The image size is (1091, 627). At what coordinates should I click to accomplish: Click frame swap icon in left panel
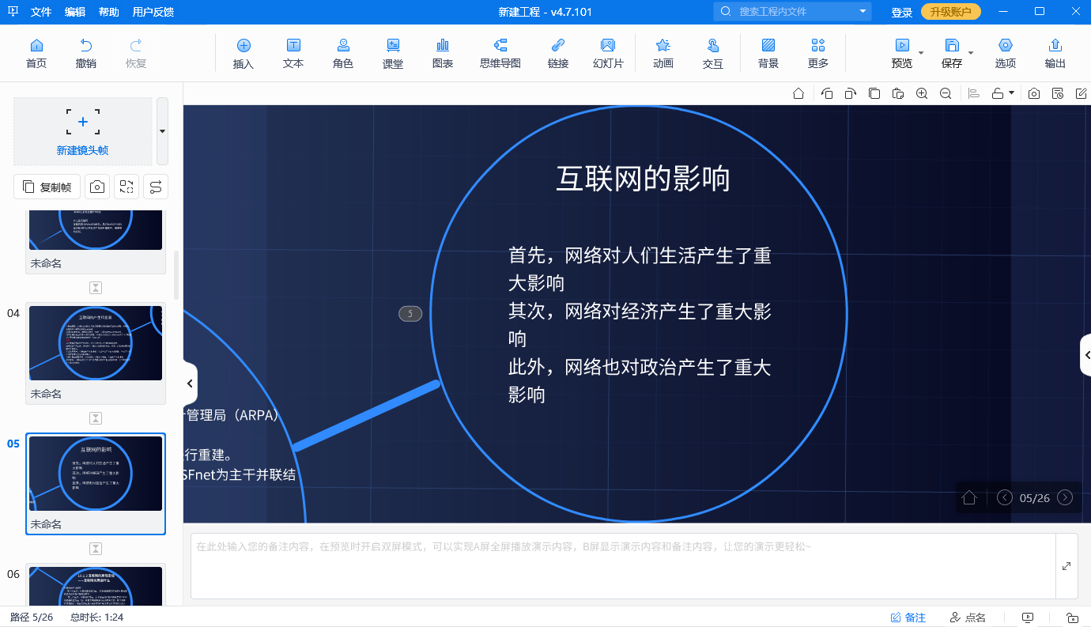coord(126,187)
